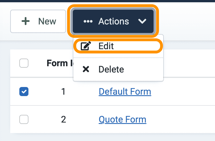The height and width of the screenshot is (141, 215).
Task: Uncheck the Default Form row checkbox
Action: (x=24, y=92)
